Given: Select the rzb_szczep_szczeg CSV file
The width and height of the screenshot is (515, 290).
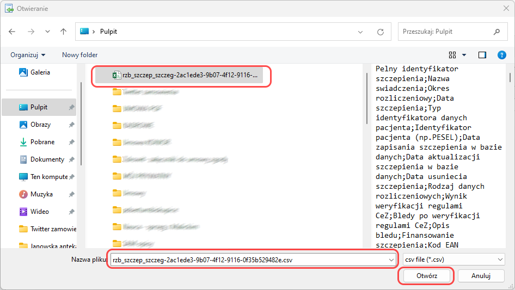Looking at the screenshot, I should 184,75.
